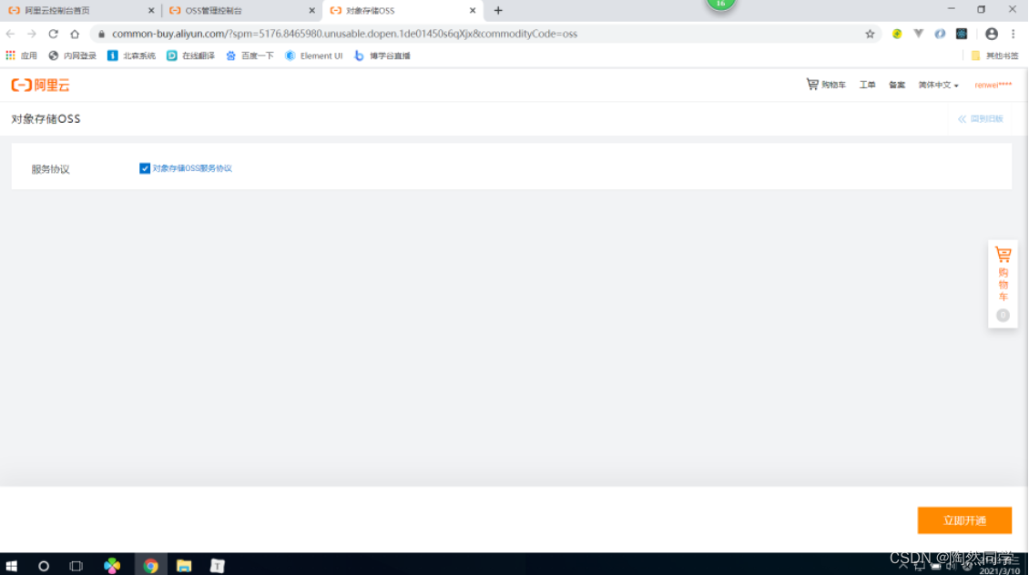Click the Cortana search circle on taskbar

coord(44,565)
